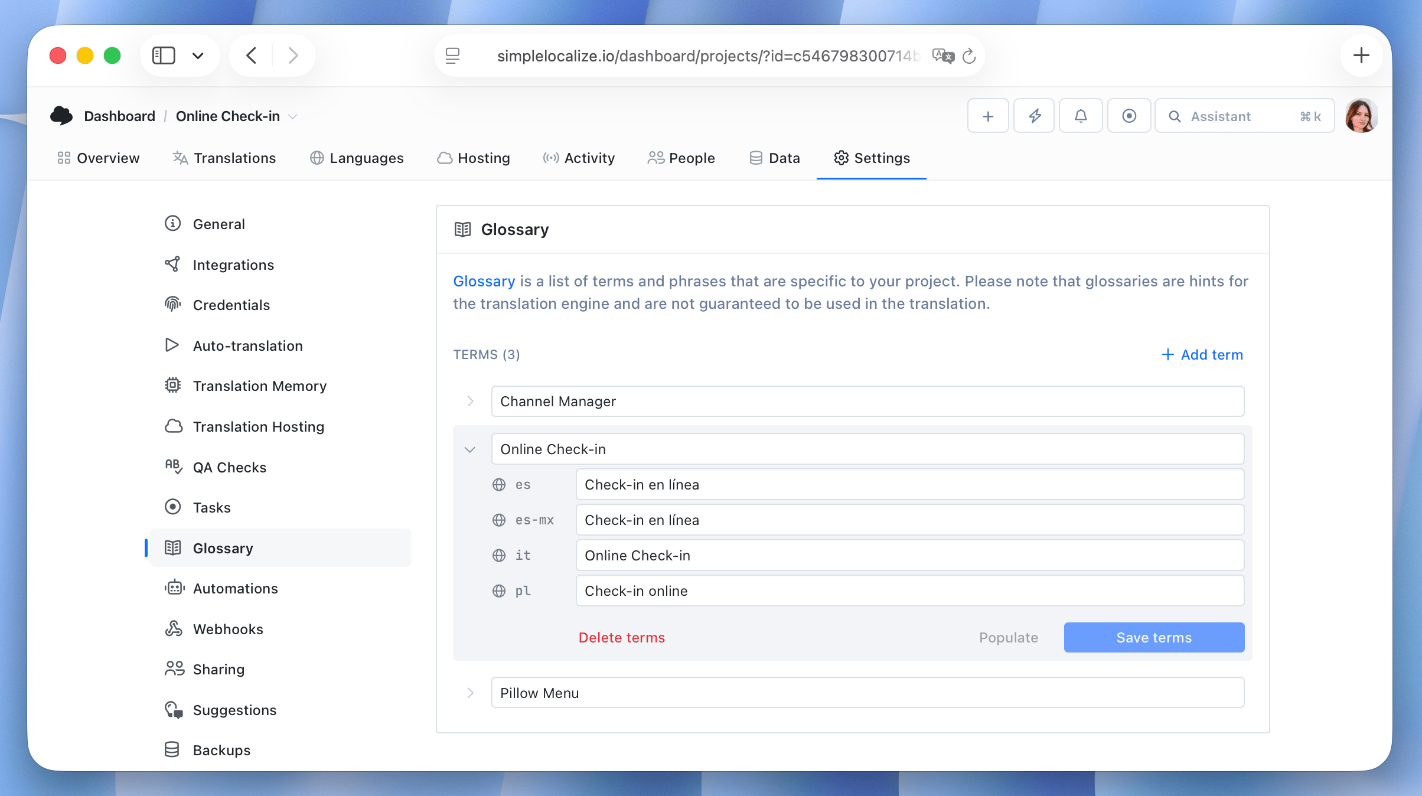This screenshot has width=1422, height=796.
Task: Toggle the browser sidebar icon
Action: pos(164,56)
